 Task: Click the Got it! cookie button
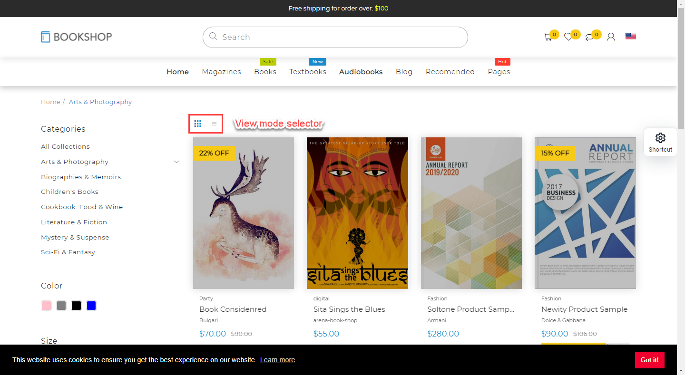[649, 360]
